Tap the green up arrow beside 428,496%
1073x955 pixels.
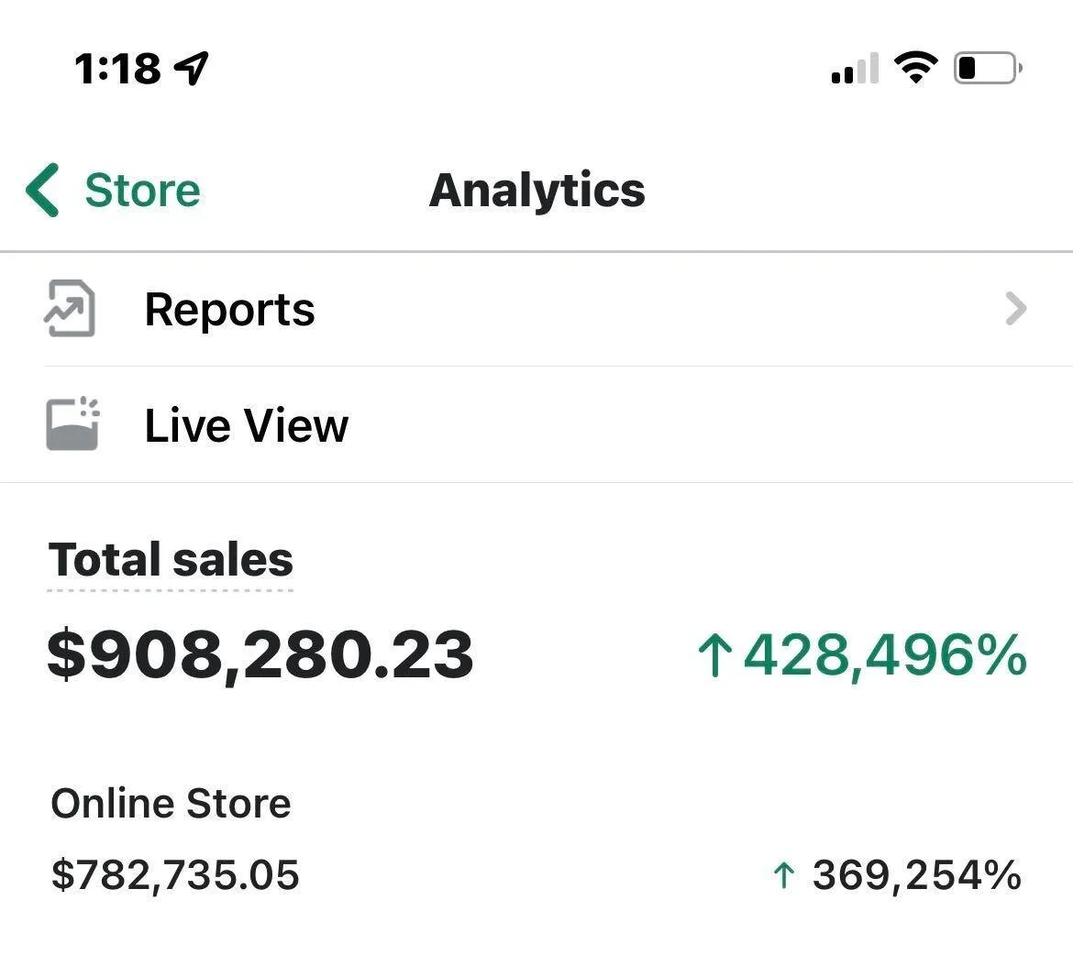pyautogui.click(x=714, y=656)
